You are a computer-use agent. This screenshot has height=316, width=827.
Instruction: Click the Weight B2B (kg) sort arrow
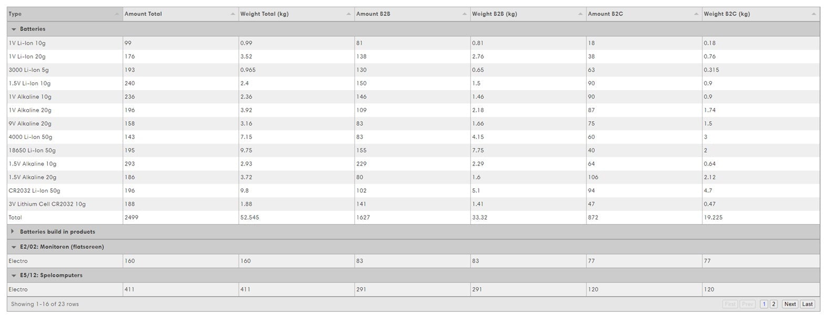click(x=581, y=14)
